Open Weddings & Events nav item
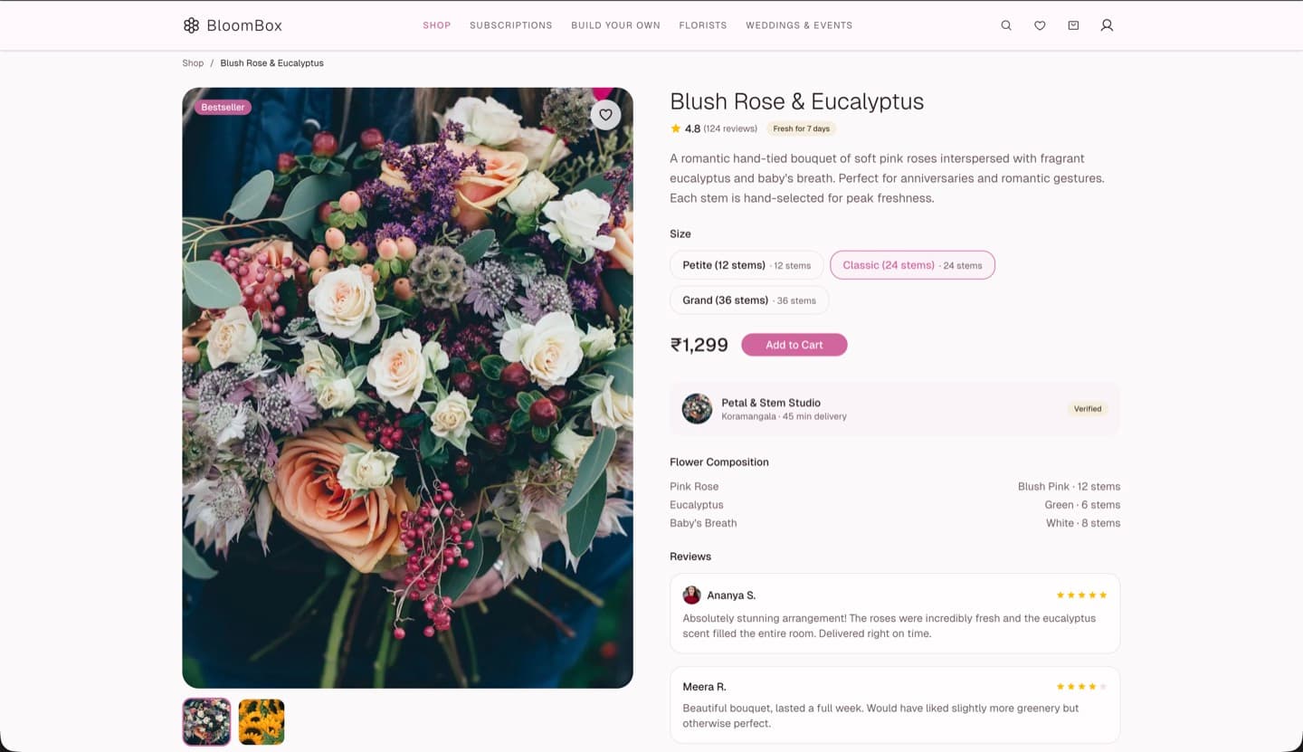The width and height of the screenshot is (1303, 752). click(x=799, y=25)
